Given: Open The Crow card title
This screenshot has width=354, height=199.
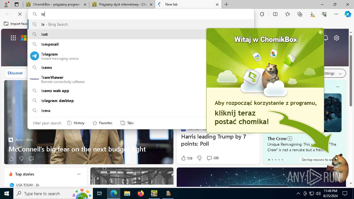Looking at the screenshot, I should tap(277, 138).
